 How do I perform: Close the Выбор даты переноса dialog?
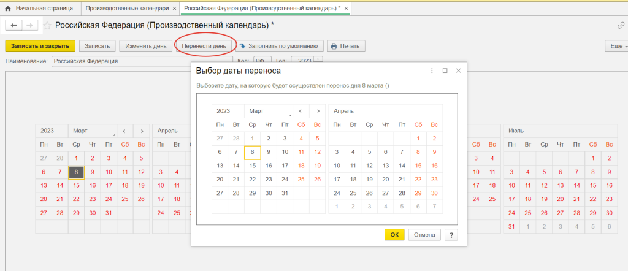pos(458,71)
